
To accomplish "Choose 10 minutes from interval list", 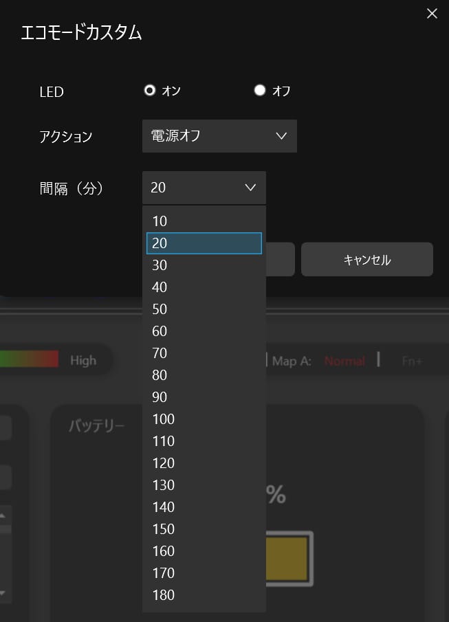I will (x=204, y=221).
